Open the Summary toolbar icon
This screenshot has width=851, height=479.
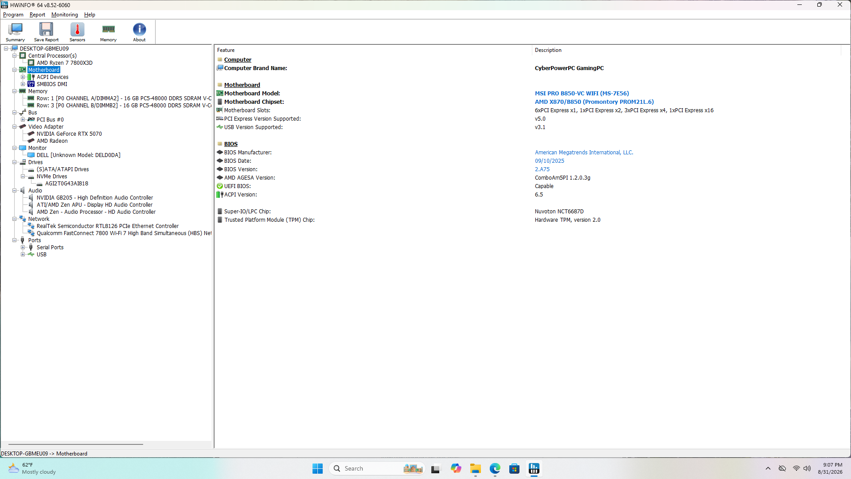pyautogui.click(x=15, y=32)
